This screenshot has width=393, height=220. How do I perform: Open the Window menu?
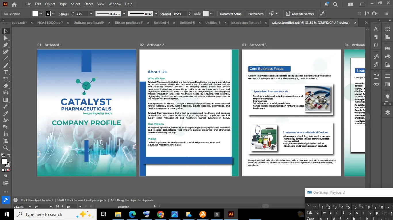(x=115, y=4)
